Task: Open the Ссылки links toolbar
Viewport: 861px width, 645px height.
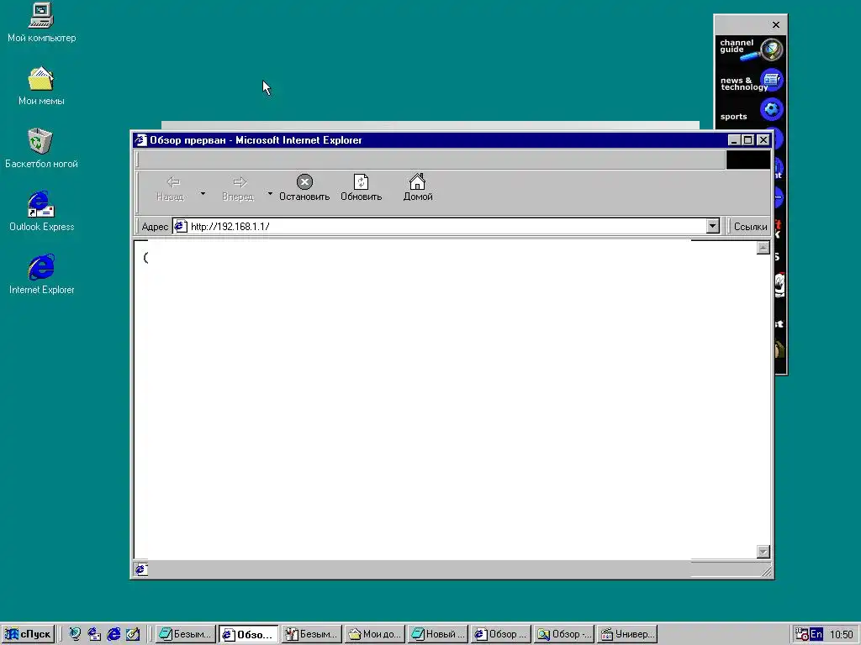Action: [x=750, y=227]
